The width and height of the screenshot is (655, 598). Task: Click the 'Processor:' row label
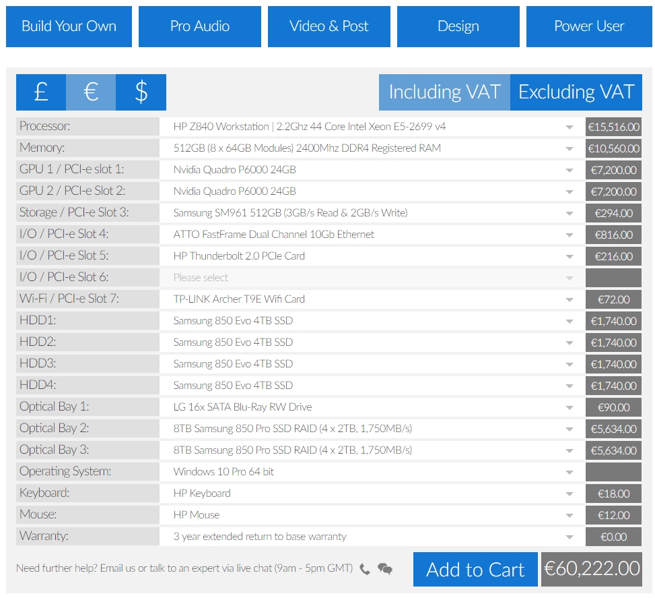(x=88, y=126)
